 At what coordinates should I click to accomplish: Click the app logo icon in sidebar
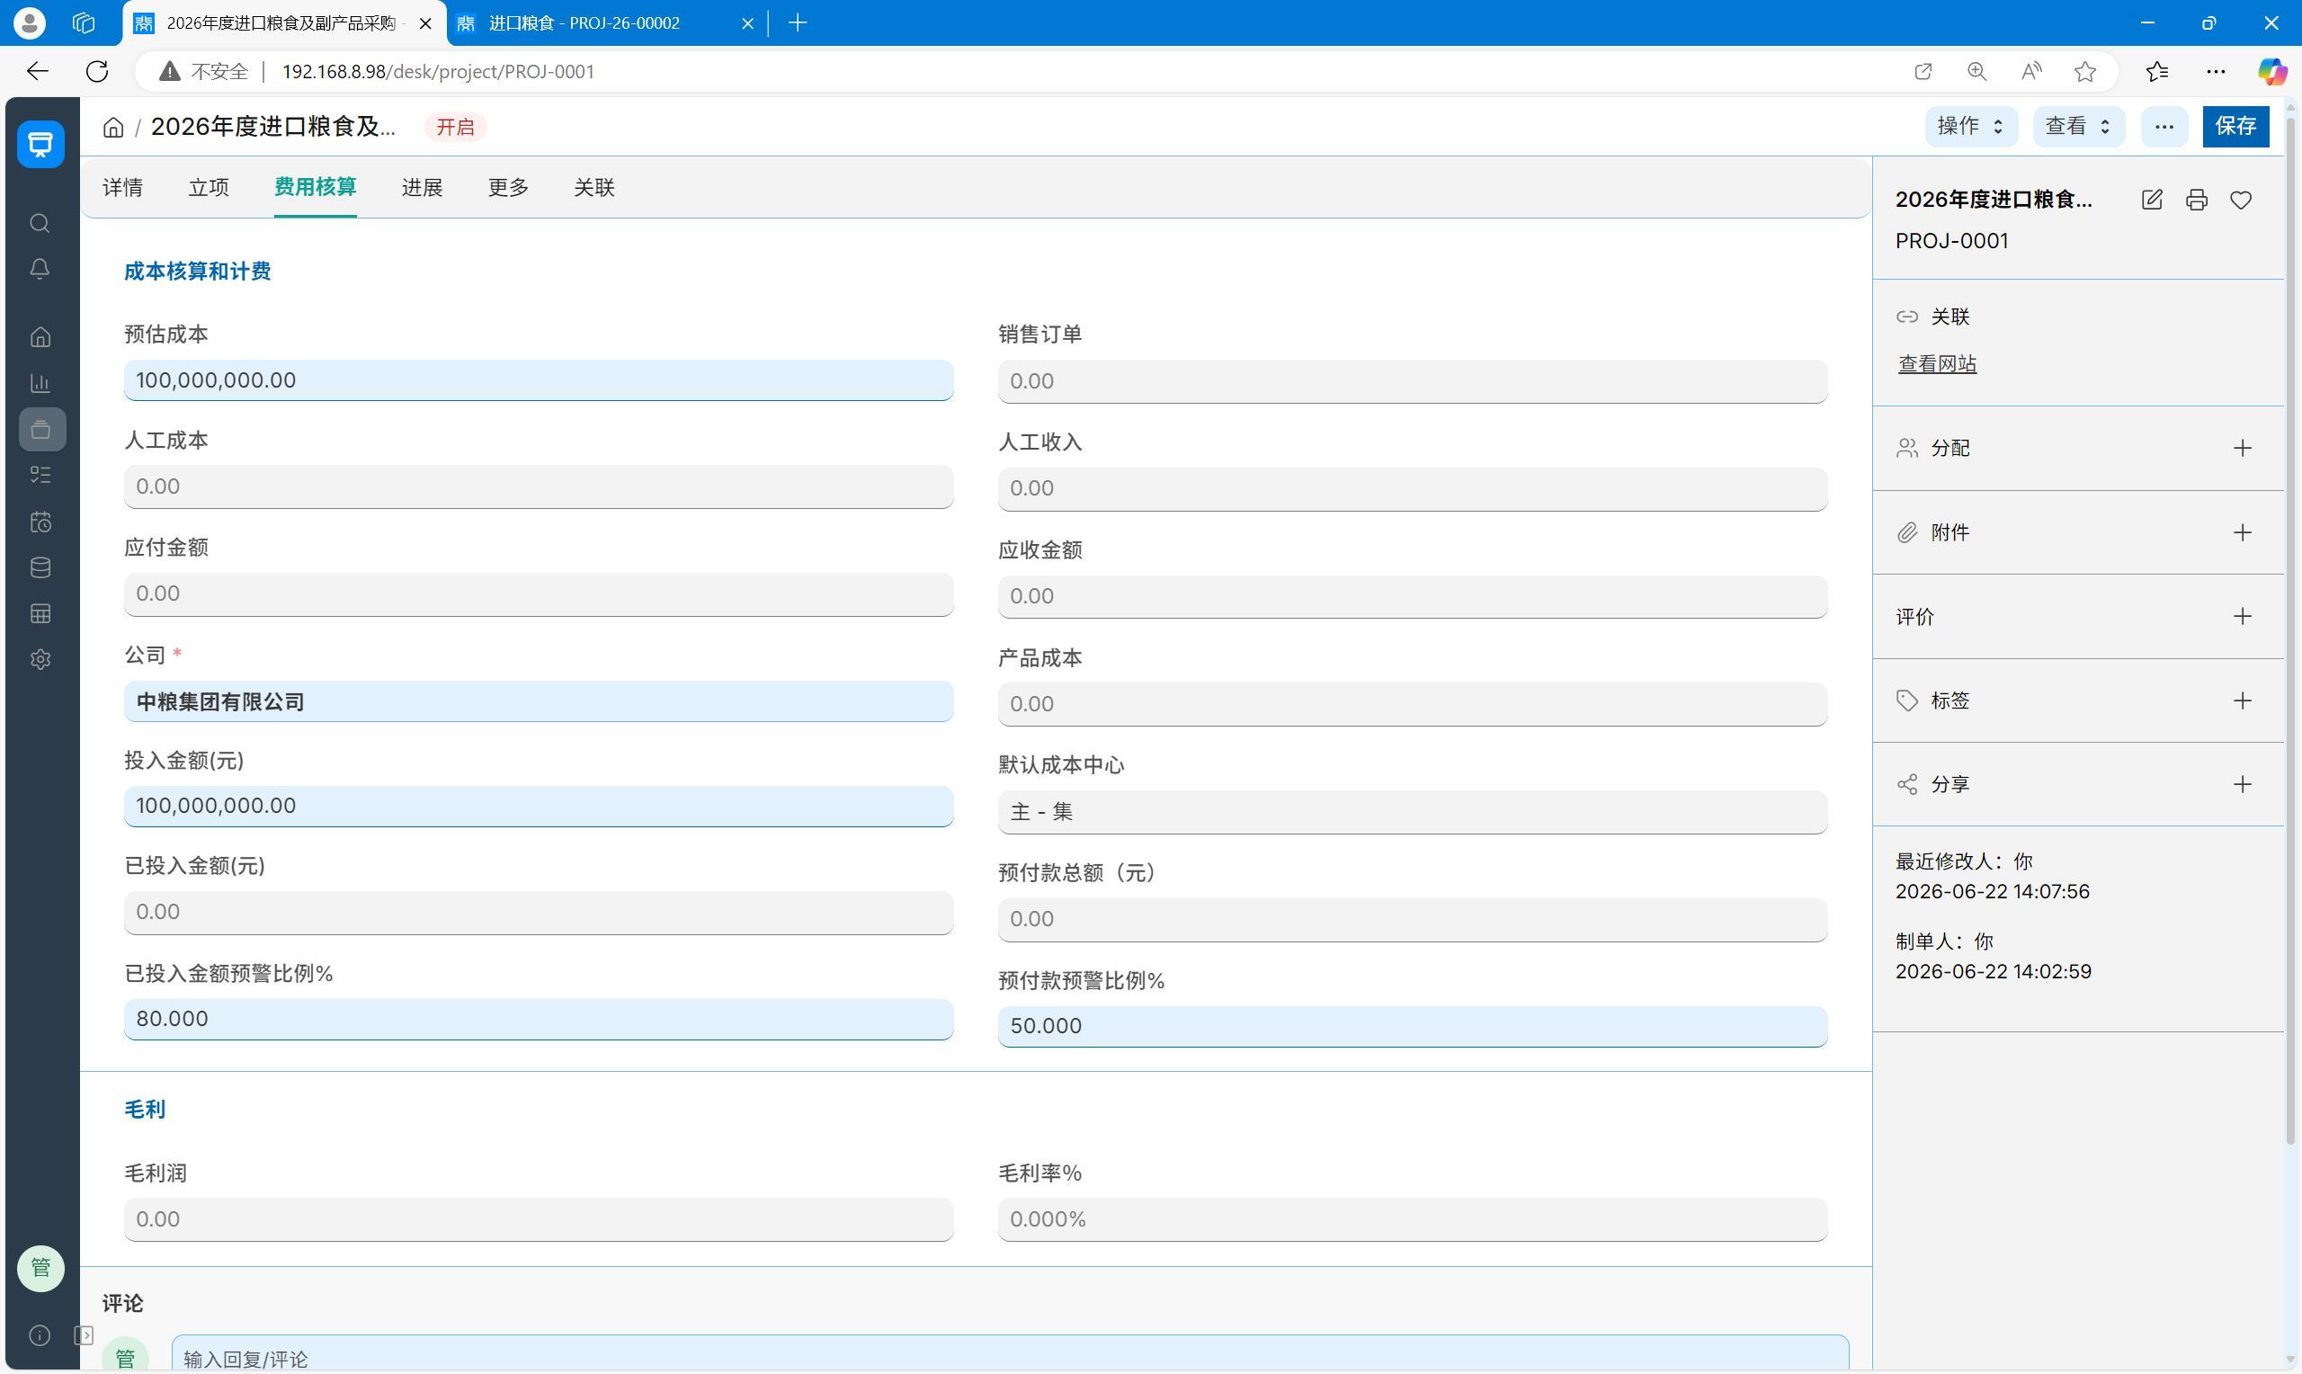40,144
